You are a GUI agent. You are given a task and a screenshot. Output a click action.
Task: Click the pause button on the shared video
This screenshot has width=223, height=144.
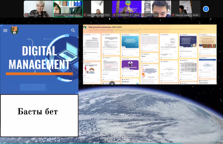click(112, 83)
